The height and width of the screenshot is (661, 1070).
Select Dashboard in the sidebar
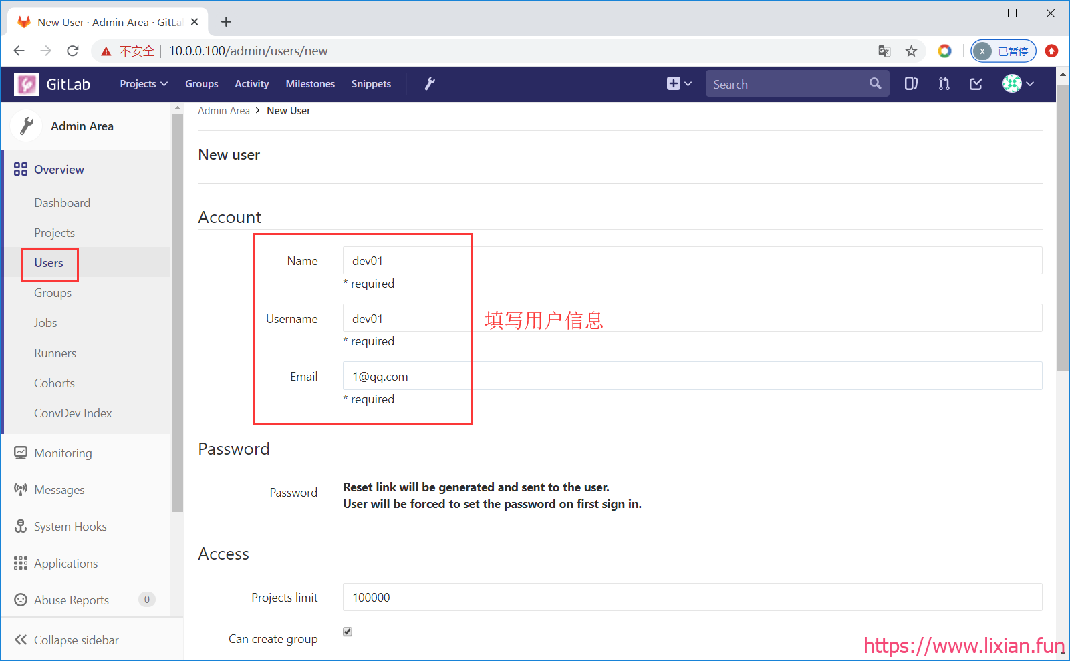tap(62, 203)
